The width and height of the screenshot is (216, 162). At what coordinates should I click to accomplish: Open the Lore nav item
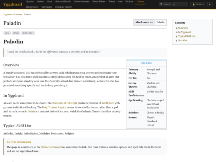coord(120,2)
